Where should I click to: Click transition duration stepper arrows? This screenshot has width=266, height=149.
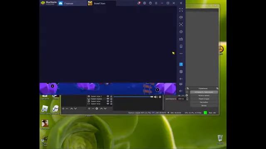coord(187,99)
